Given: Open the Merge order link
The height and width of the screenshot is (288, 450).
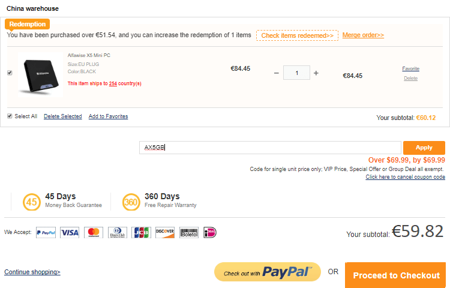Looking at the screenshot, I should coord(363,35).
